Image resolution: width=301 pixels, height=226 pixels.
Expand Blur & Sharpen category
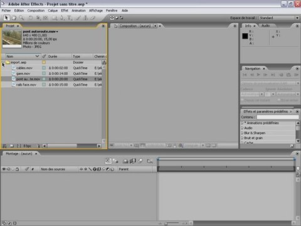click(x=243, y=133)
